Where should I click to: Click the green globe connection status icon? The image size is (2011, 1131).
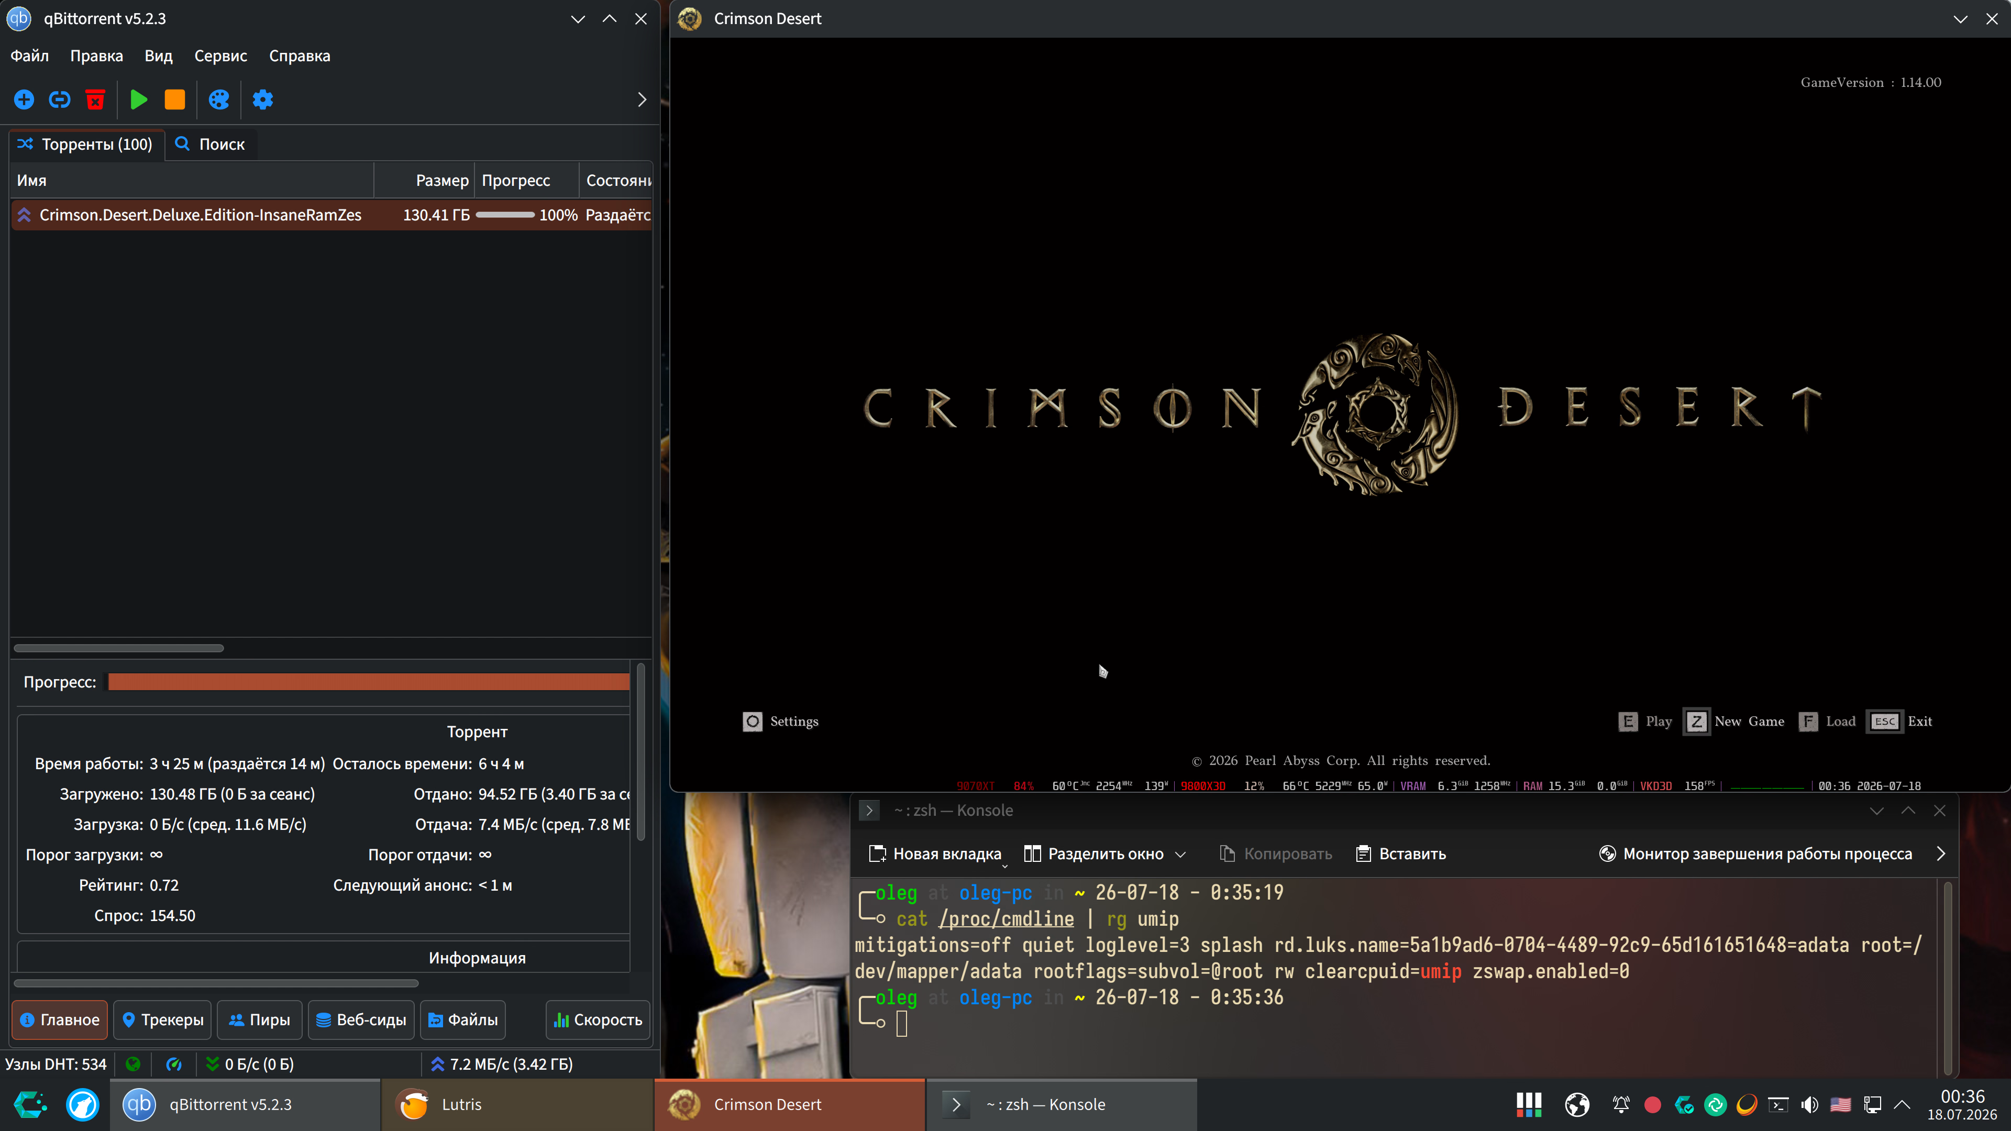click(x=132, y=1064)
